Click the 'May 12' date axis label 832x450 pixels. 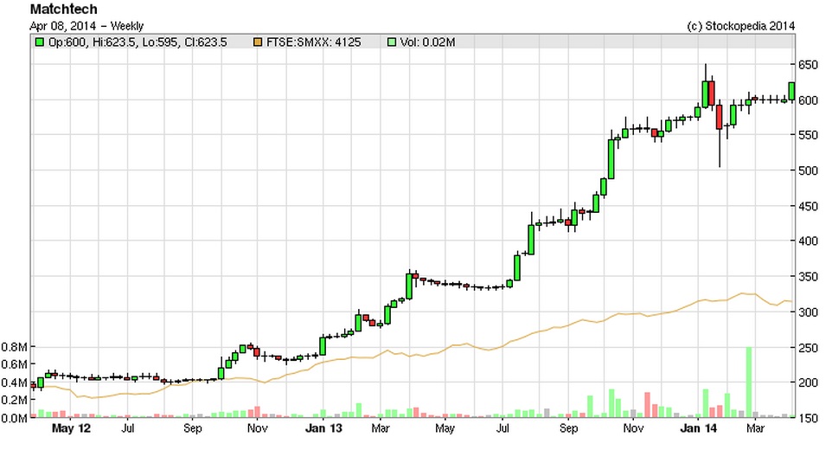pyautogui.click(x=71, y=428)
